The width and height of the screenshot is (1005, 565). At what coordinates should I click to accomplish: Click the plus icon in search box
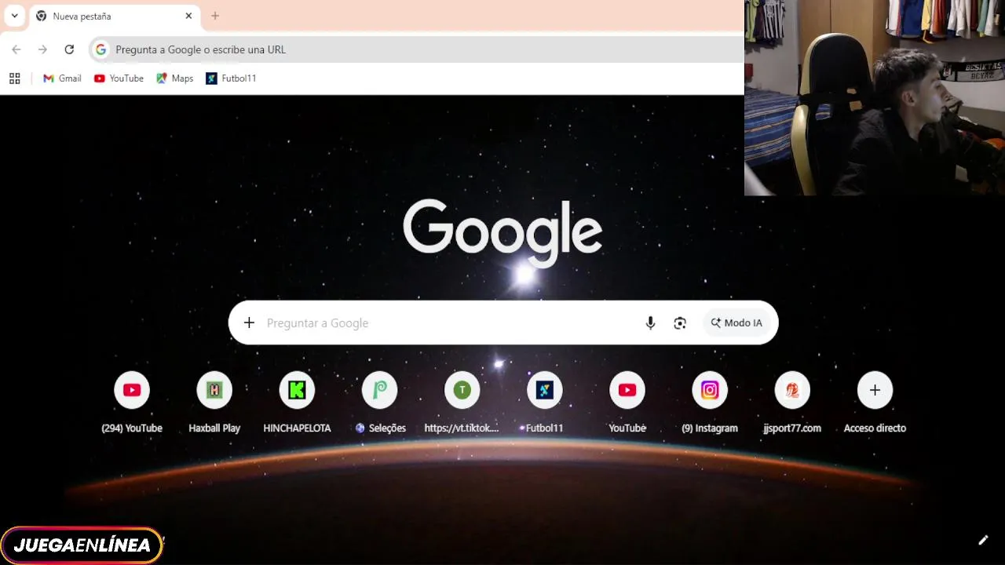(x=249, y=323)
